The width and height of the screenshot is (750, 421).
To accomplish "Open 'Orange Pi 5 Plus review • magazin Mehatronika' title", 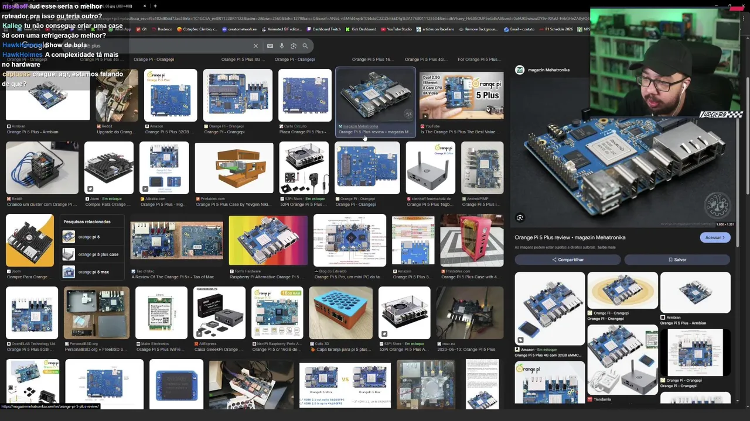I will pyautogui.click(x=570, y=237).
